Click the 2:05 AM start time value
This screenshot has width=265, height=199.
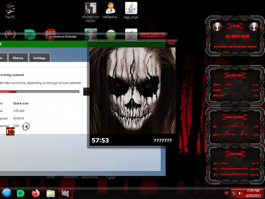click(19, 111)
